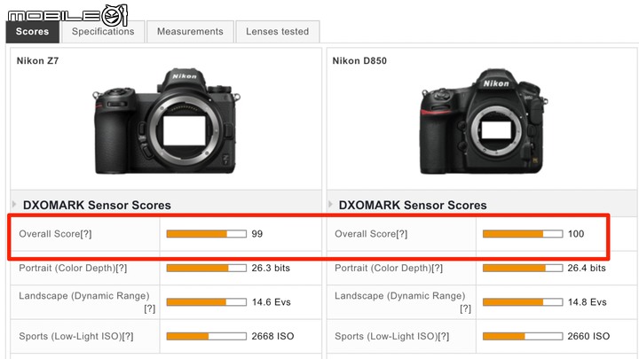Open the Specifications tab

tap(103, 32)
